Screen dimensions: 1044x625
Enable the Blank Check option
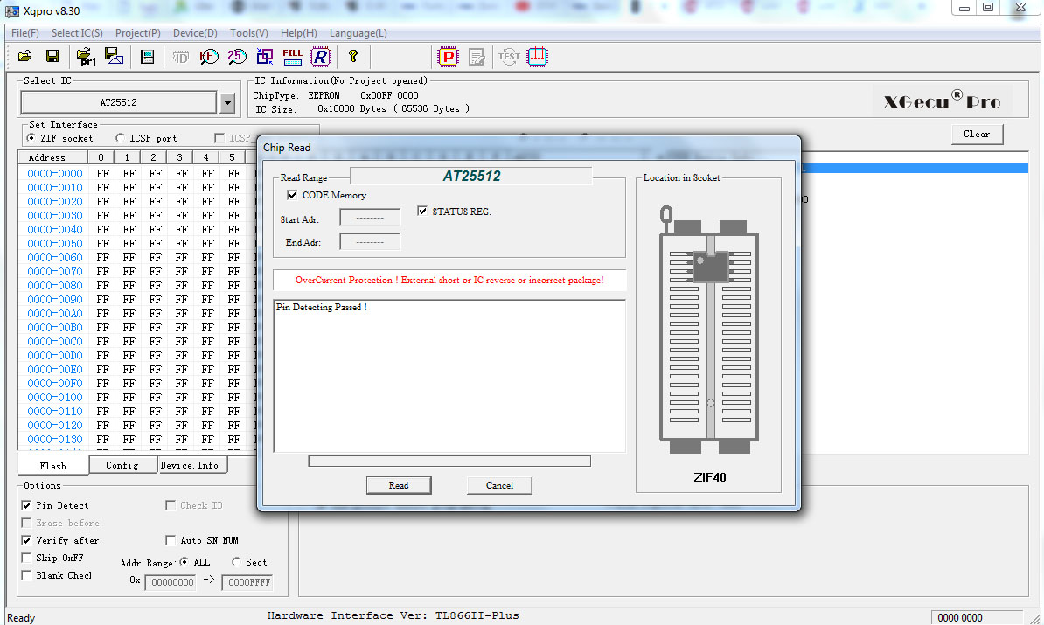[26, 575]
